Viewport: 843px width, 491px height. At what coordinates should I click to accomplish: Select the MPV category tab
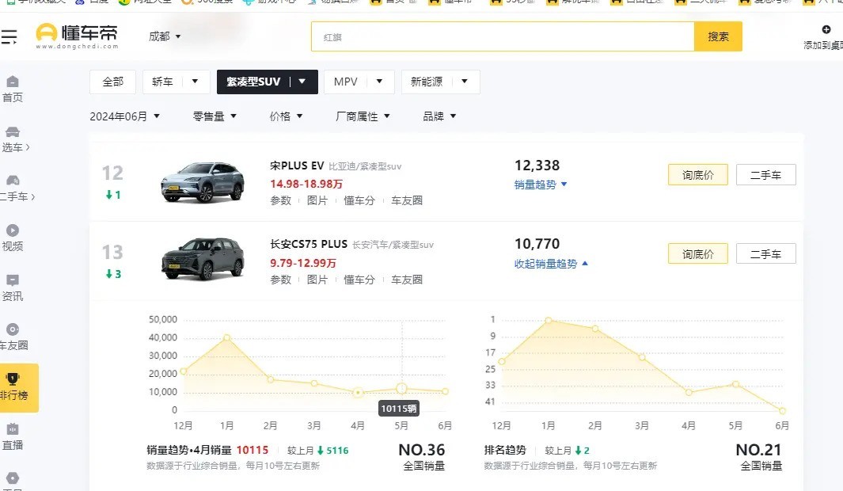pyautogui.click(x=345, y=82)
